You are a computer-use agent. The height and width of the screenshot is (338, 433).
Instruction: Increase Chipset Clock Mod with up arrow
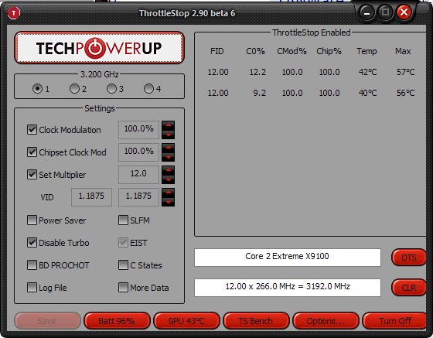pos(169,148)
